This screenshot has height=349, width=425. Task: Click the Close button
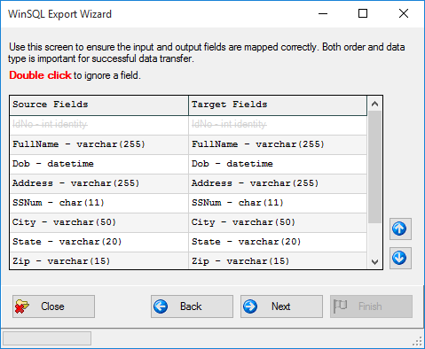pyautogui.click(x=53, y=306)
